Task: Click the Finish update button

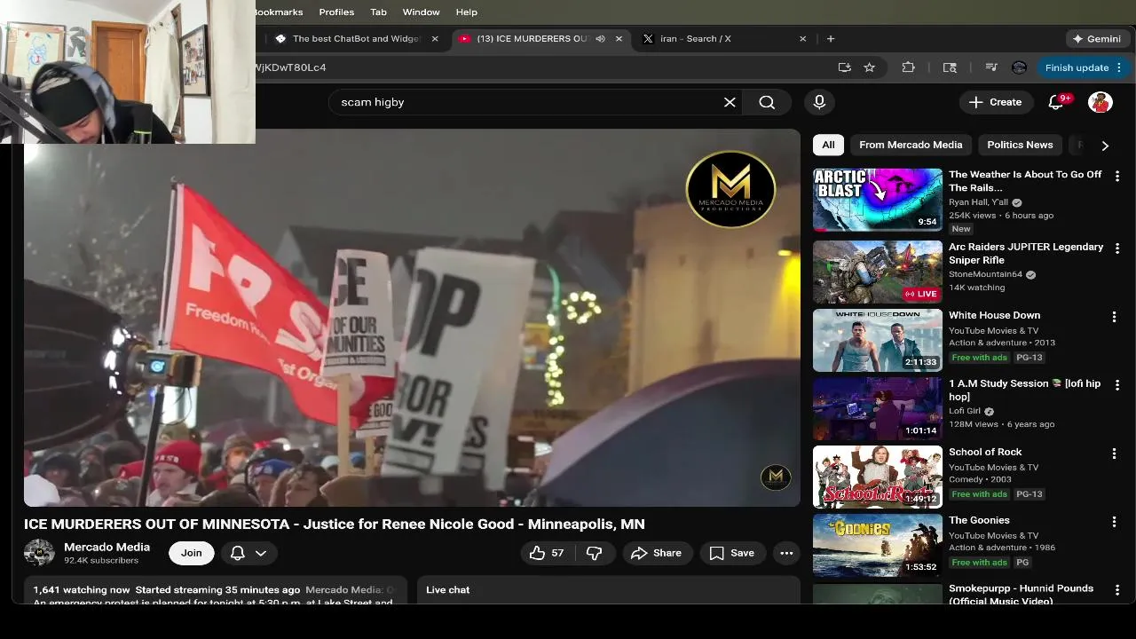Action: pos(1077,67)
